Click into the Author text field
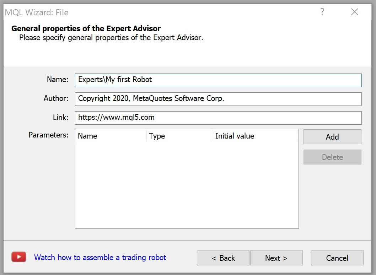376x275 pixels. 218,99
